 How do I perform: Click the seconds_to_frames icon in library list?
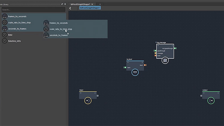tap(5, 29)
